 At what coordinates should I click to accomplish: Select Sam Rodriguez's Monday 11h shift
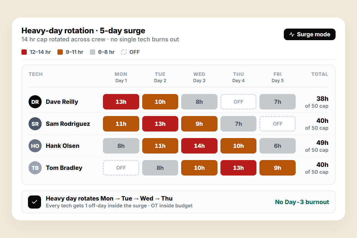tap(121, 124)
